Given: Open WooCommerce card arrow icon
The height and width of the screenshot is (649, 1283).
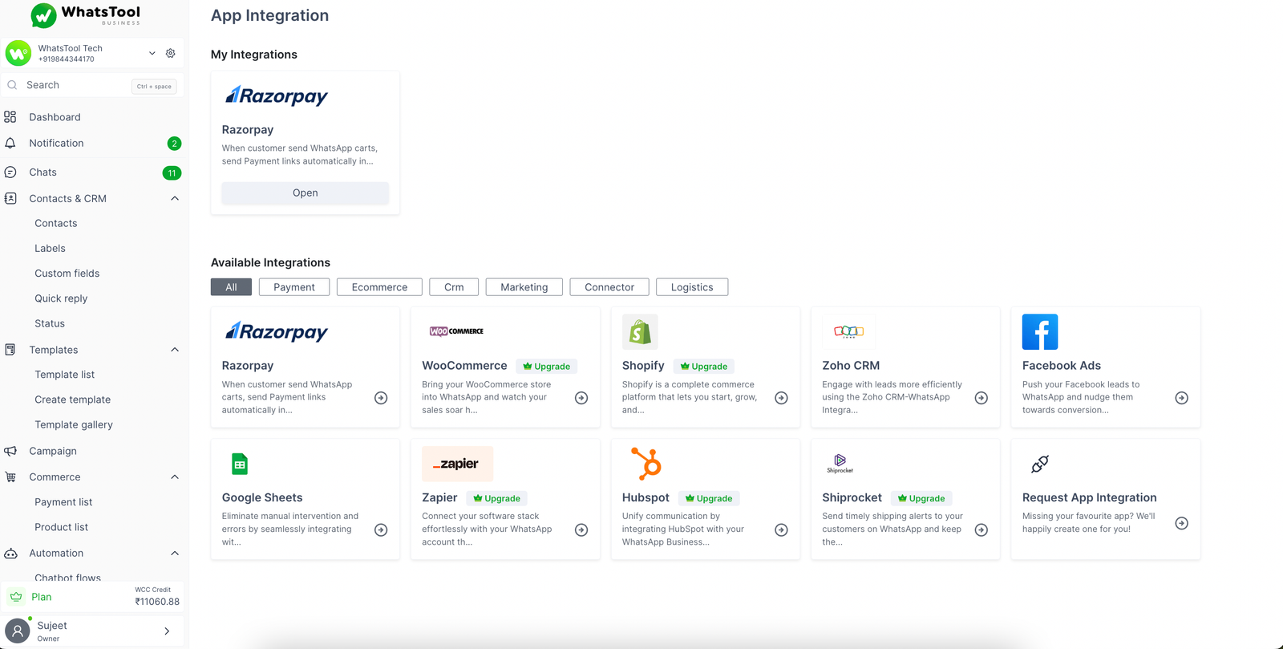Looking at the screenshot, I should pos(581,398).
